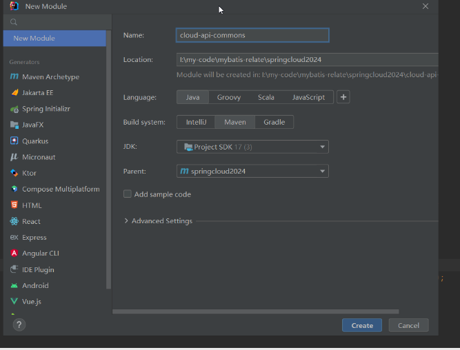Viewport: 460px width, 350px height.
Task: Click the Vue.js logo icon
Action: pyautogui.click(x=14, y=301)
